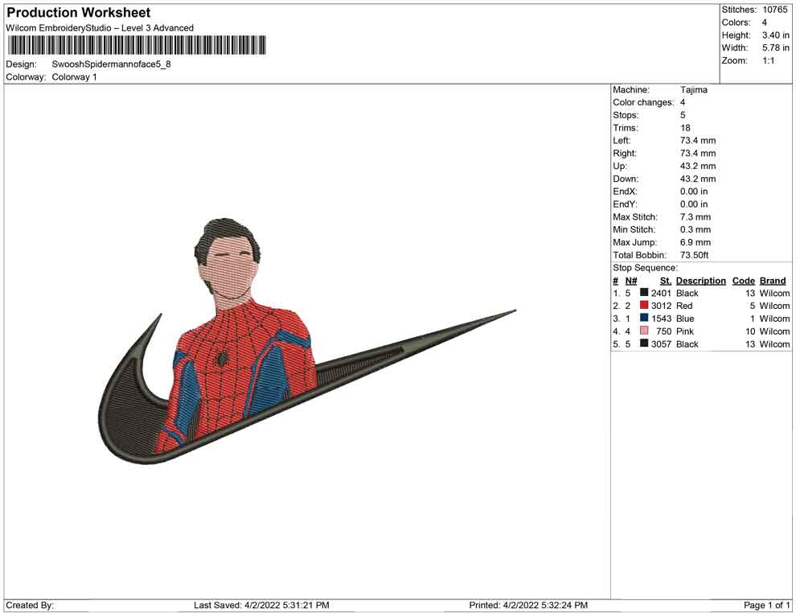This screenshot has height=613, width=796.
Task: Click the Color changes value
Action: (x=683, y=103)
